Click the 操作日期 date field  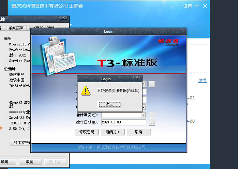pos(124,122)
